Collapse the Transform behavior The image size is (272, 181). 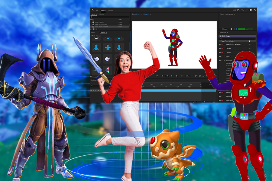pos(224,61)
